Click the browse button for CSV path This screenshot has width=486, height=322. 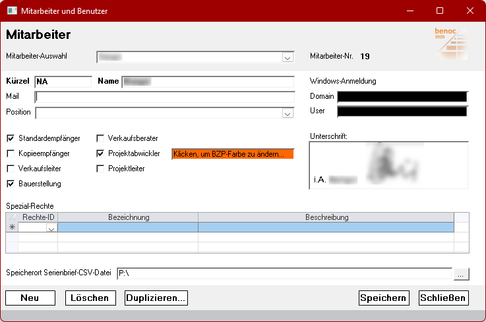pyautogui.click(x=461, y=273)
